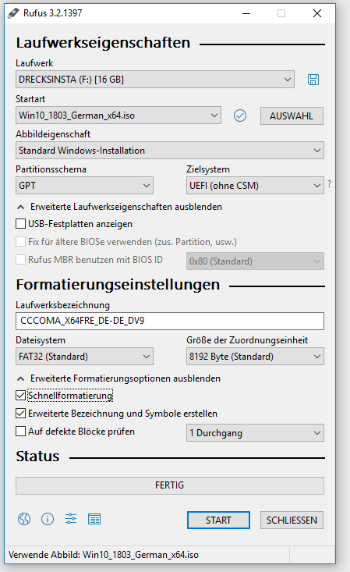Open the language selection globe icon

tap(24, 519)
